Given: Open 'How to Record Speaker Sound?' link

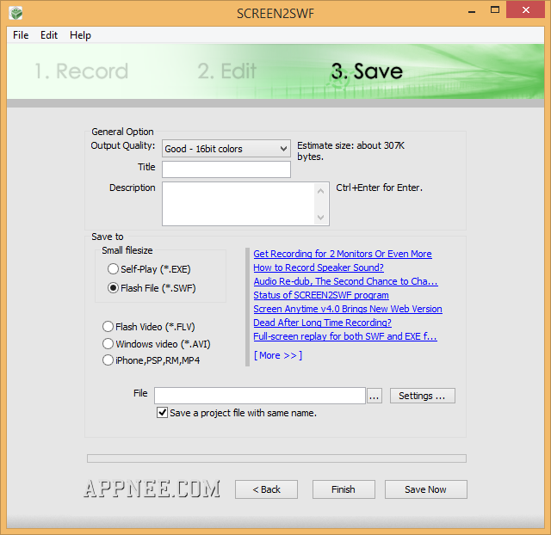Looking at the screenshot, I should 319,267.
